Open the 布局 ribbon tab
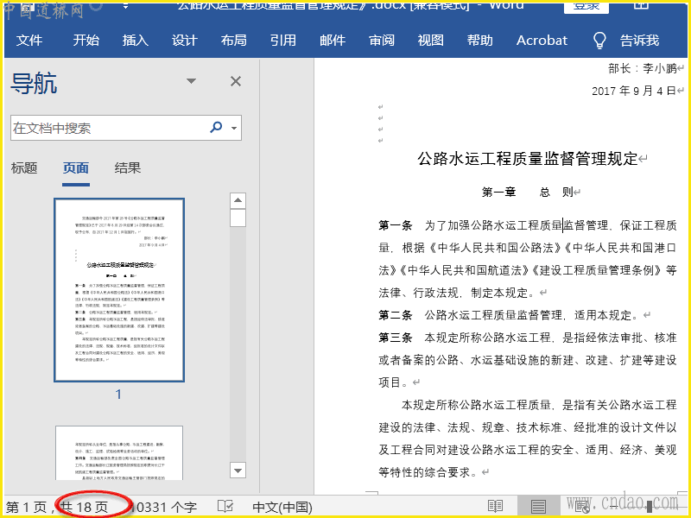 coord(234,41)
